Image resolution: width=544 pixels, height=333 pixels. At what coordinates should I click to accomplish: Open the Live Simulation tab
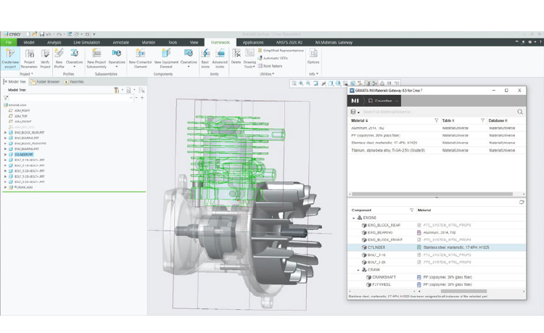pos(87,42)
